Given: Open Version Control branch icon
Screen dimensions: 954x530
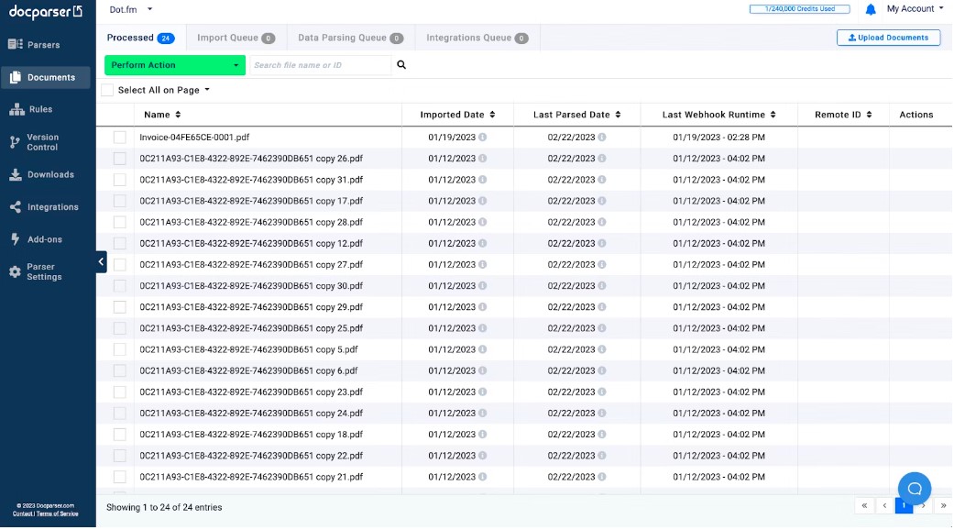Looking at the screenshot, I should click(16, 142).
